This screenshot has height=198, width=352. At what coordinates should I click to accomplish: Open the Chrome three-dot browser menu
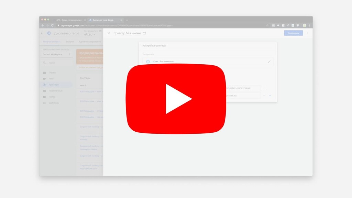click(309, 25)
